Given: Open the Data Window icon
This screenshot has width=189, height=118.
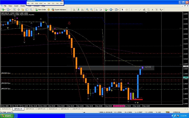Looking at the screenshot, I should 19,10.
